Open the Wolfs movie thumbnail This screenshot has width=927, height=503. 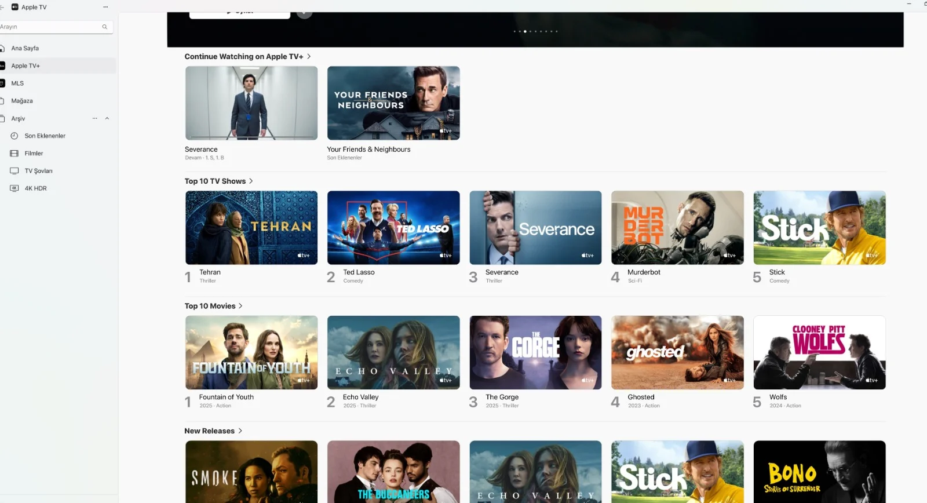pos(820,352)
